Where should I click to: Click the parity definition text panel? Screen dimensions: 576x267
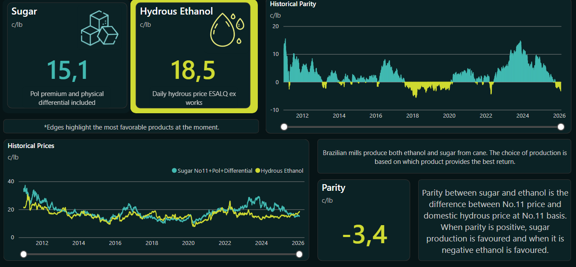pyautogui.click(x=494, y=221)
